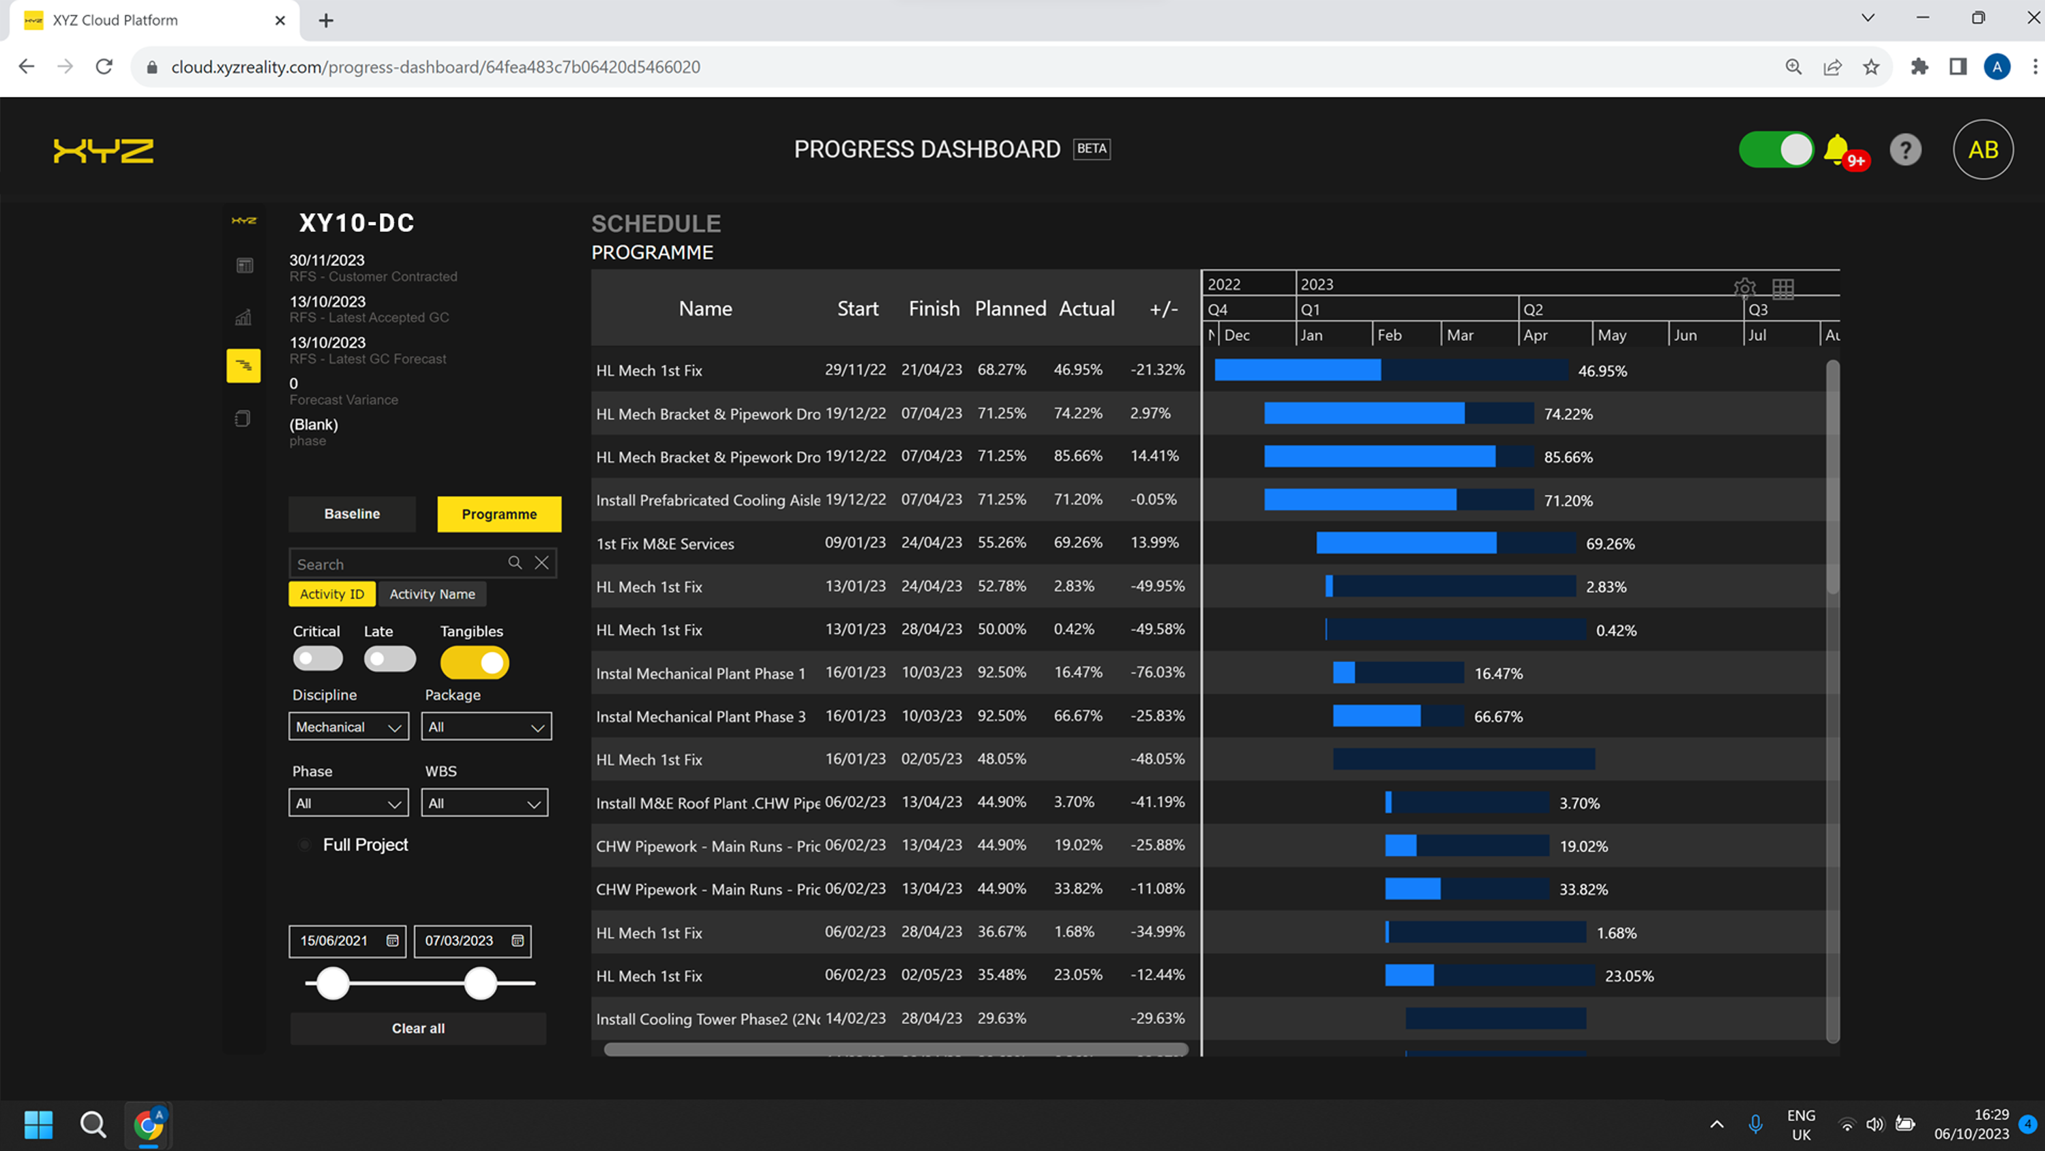Image resolution: width=2045 pixels, height=1151 pixels.
Task: Open the AB account profile
Action: (1982, 149)
